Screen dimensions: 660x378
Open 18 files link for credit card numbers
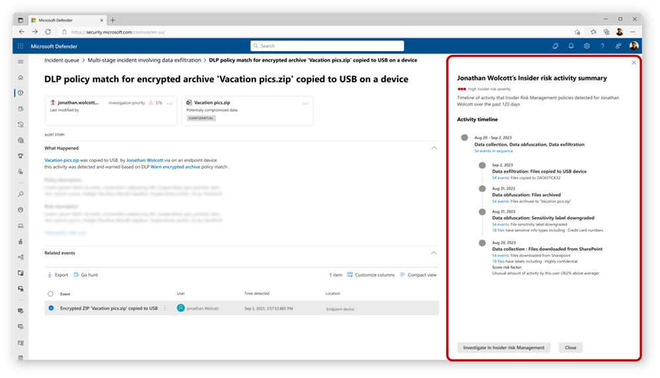(498, 230)
